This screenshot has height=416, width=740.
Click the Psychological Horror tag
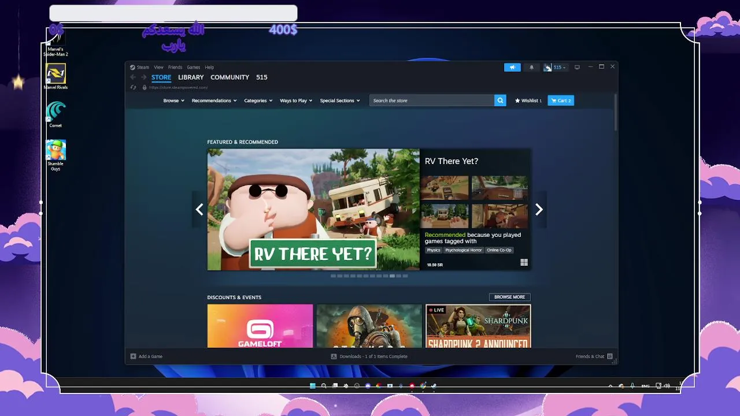[463, 250]
